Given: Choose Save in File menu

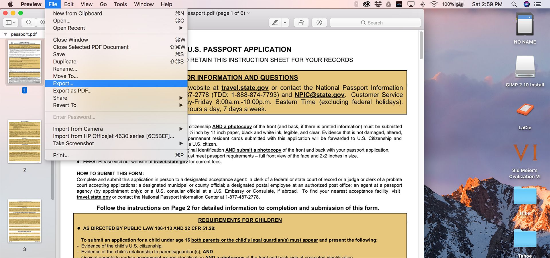Looking at the screenshot, I should pos(116,54).
